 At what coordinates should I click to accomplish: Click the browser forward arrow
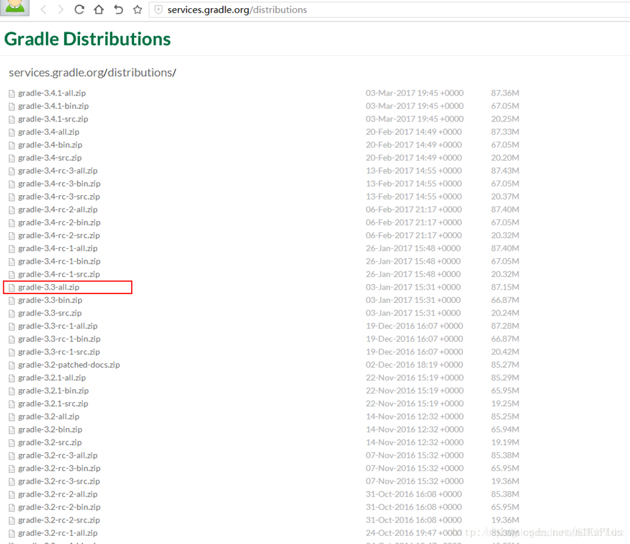coord(60,9)
